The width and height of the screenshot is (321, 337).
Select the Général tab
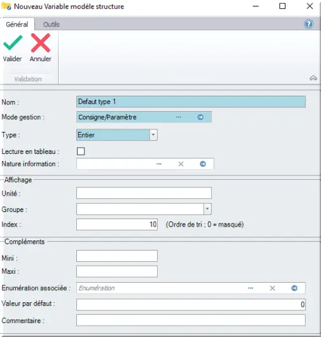[17, 24]
